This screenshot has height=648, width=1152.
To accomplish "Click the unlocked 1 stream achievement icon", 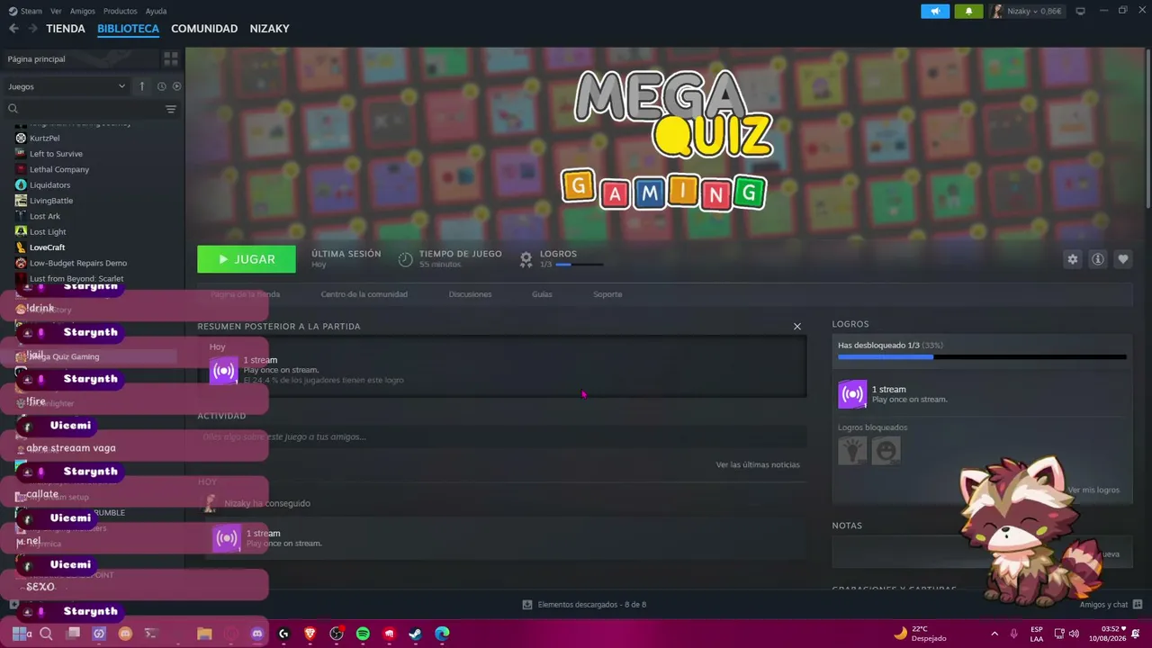I will click(852, 394).
